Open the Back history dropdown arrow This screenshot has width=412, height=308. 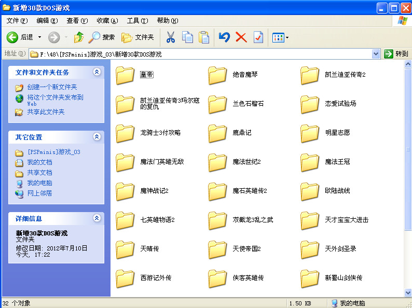pos(39,37)
